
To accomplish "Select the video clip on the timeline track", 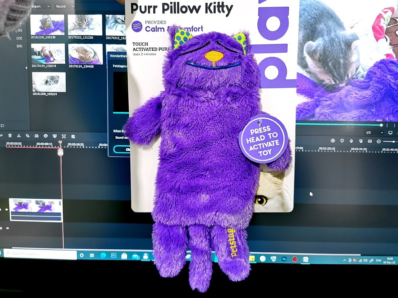I will tap(35, 210).
